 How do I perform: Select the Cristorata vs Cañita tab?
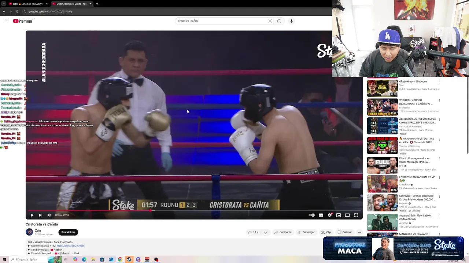point(71,4)
